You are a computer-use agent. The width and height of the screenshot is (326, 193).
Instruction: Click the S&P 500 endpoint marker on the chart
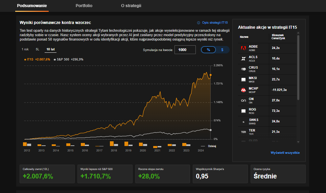click(x=211, y=130)
